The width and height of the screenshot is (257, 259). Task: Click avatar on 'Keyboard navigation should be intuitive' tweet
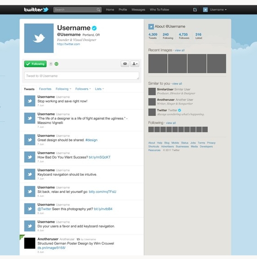click(x=30, y=174)
